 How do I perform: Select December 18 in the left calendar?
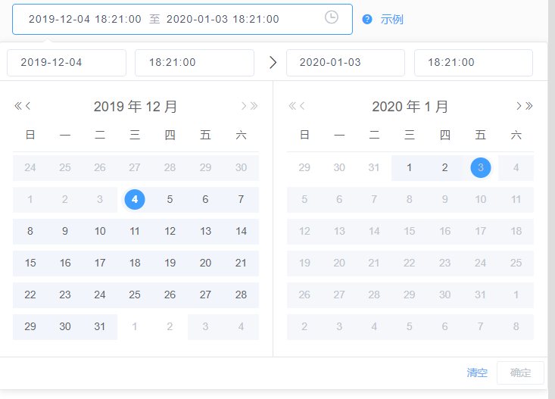pyautogui.click(x=135, y=263)
